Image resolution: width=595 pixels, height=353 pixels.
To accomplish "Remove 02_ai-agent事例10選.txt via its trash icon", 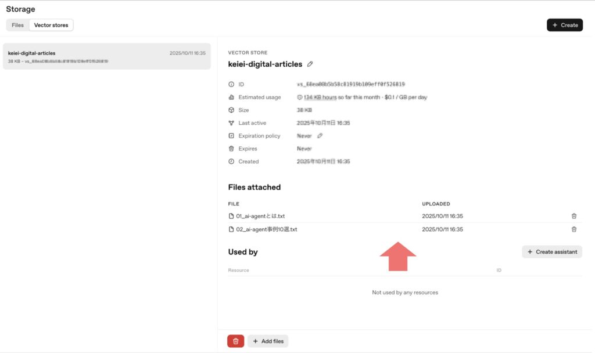I will point(574,229).
